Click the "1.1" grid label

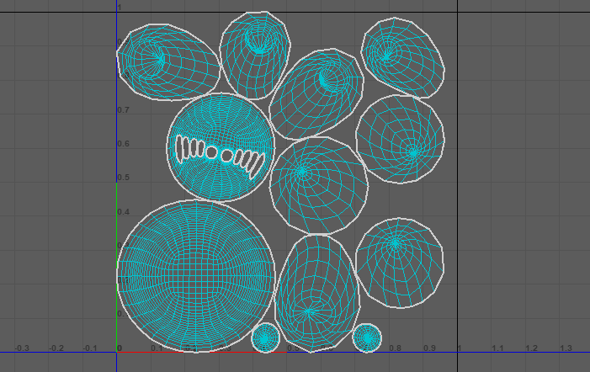coord(497,348)
